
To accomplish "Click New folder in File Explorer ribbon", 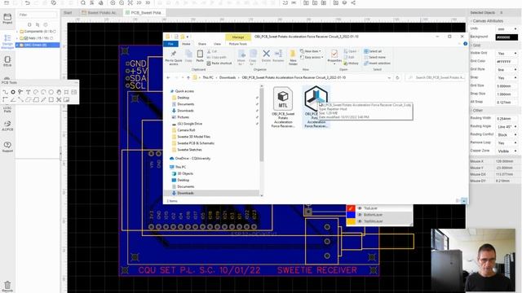I will tap(293, 58).
